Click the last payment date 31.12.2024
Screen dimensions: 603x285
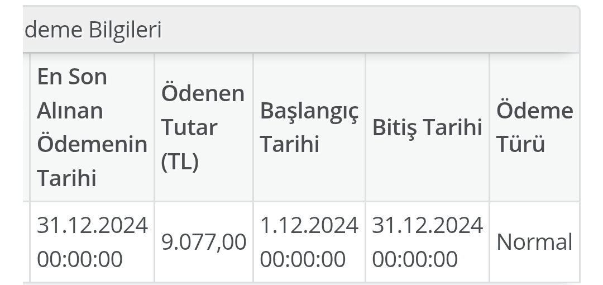coord(92,225)
